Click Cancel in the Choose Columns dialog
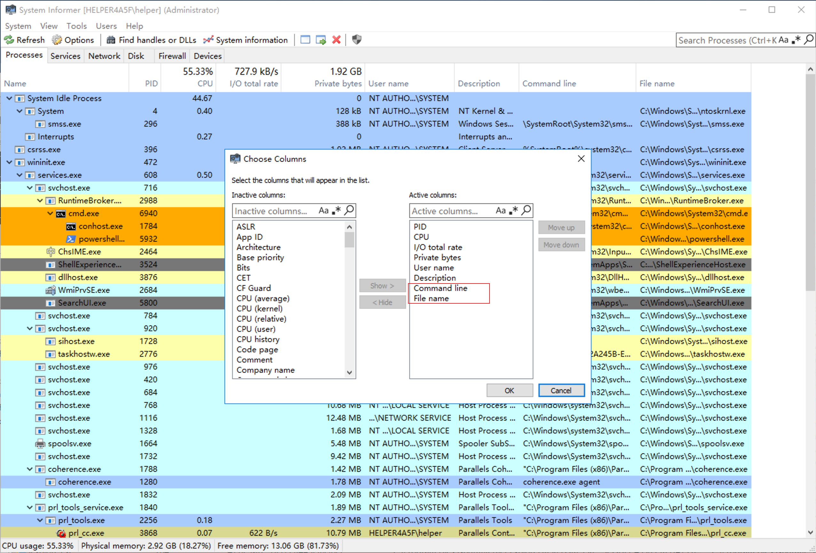This screenshot has height=553, width=816. click(x=561, y=390)
